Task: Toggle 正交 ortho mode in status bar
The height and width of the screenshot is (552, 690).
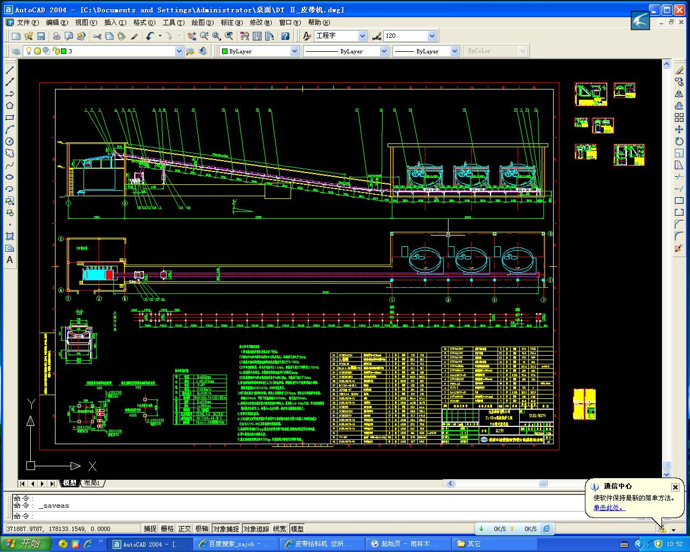Action: coord(184,529)
